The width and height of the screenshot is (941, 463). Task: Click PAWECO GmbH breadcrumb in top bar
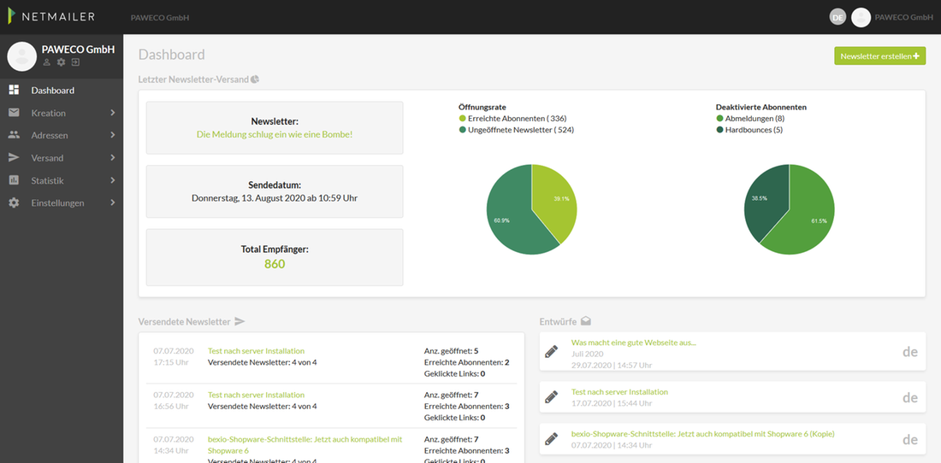point(160,17)
